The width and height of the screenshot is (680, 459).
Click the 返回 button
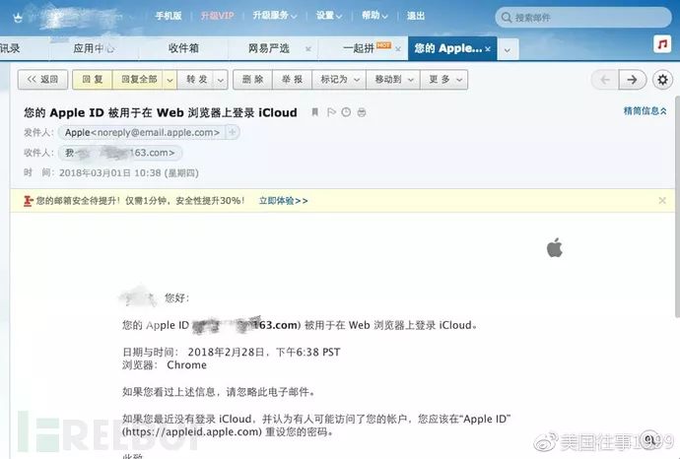point(42,80)
